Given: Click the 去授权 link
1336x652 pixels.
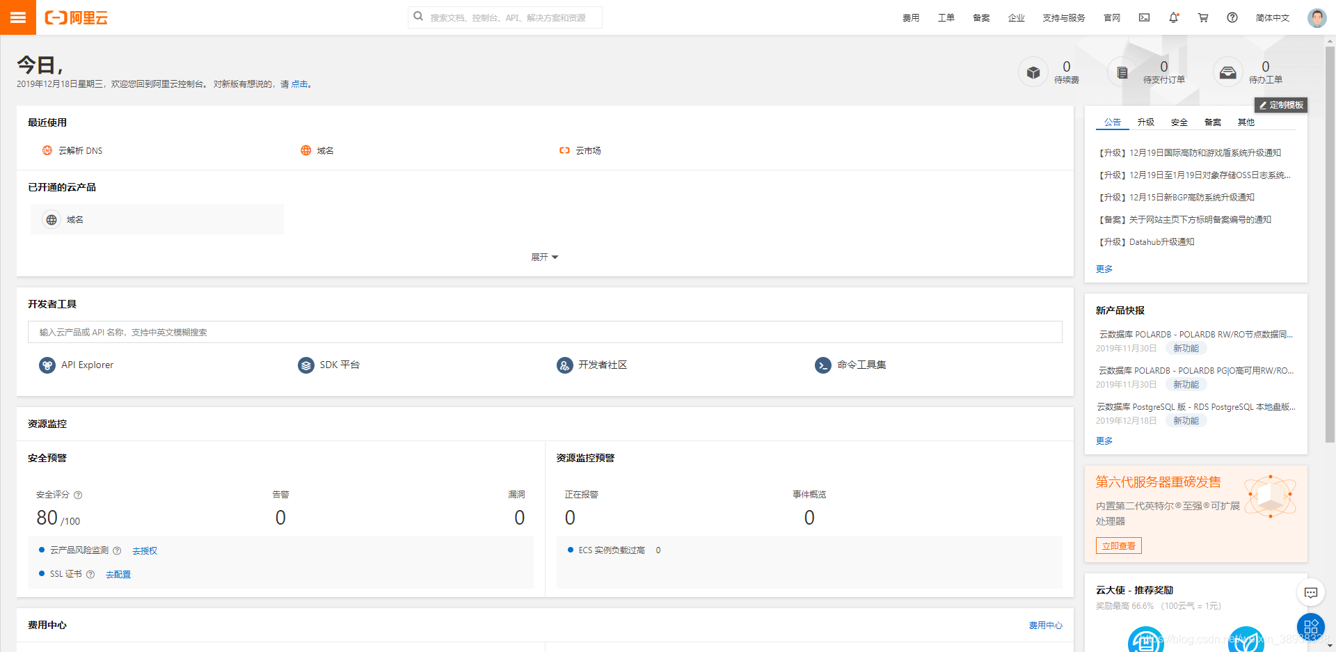Looking at the screenshot, I should point(145,551).
